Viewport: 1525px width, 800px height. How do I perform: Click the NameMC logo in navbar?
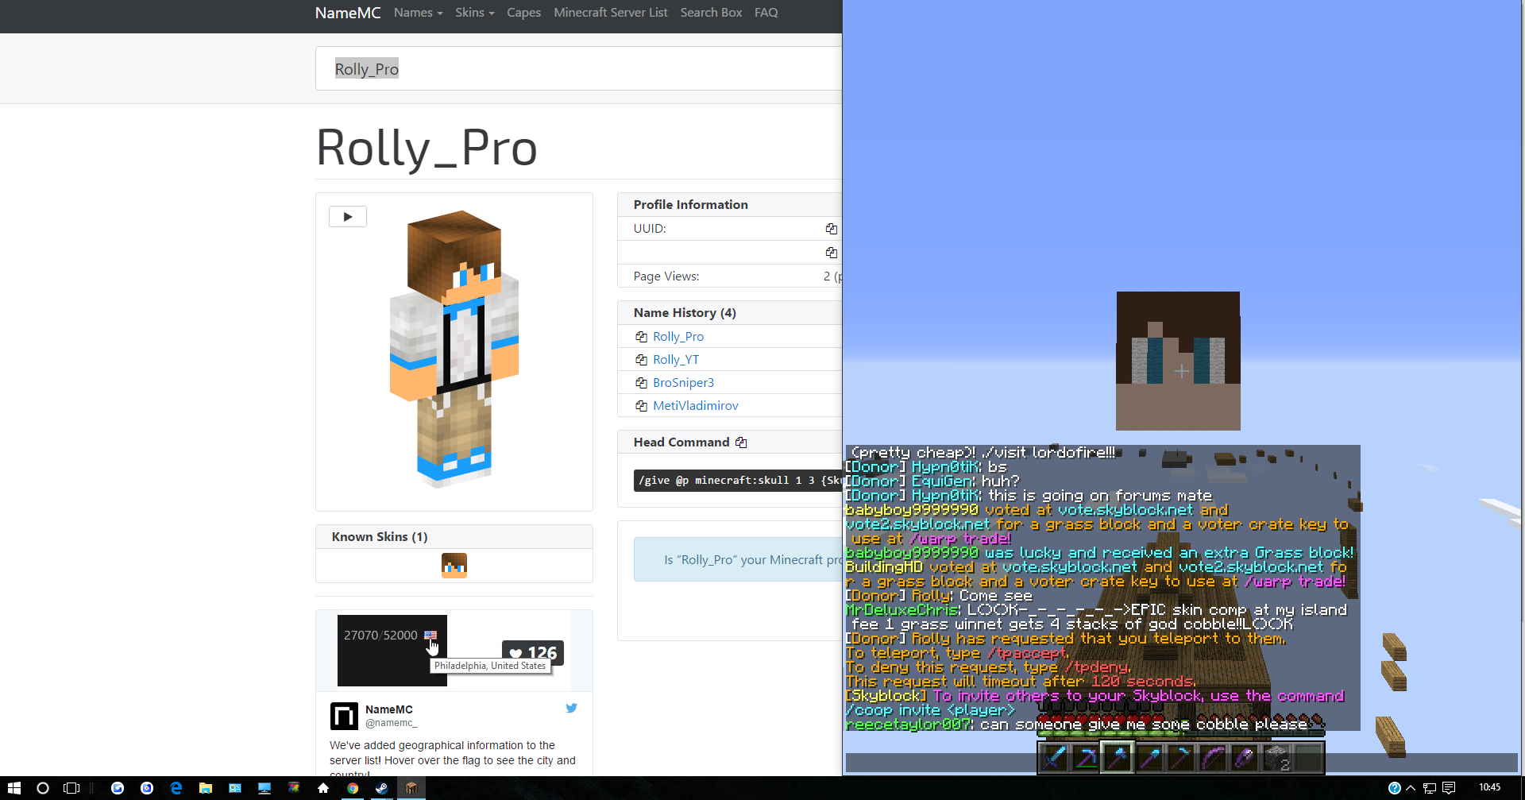pyautogui.click(x=348, y=13)
